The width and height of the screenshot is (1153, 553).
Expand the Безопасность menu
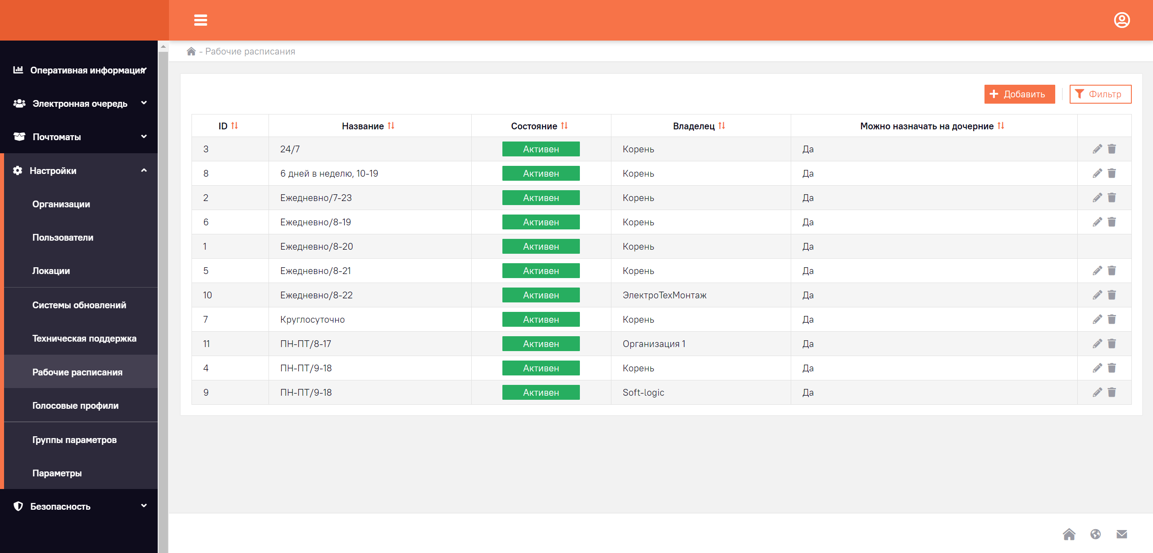(79, 506)
